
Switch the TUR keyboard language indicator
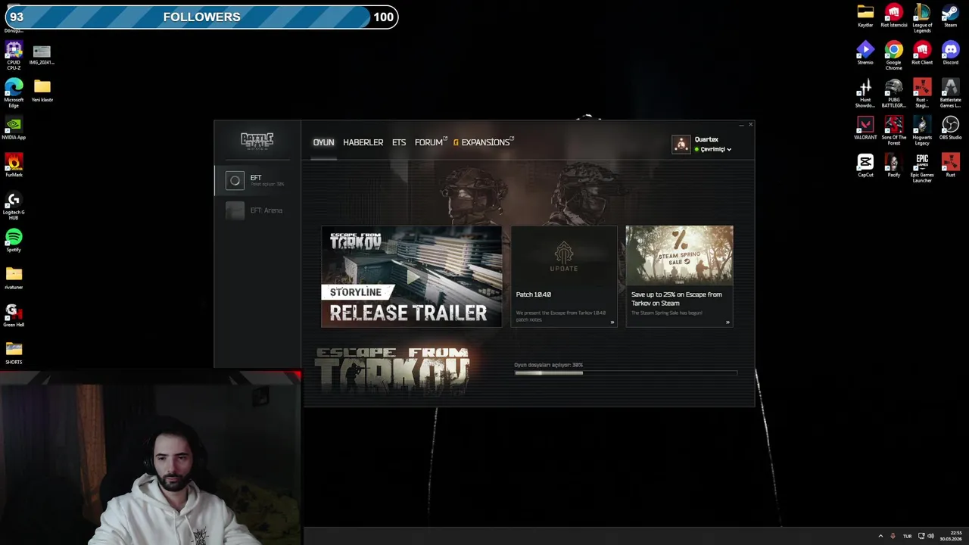coord(907,536)
